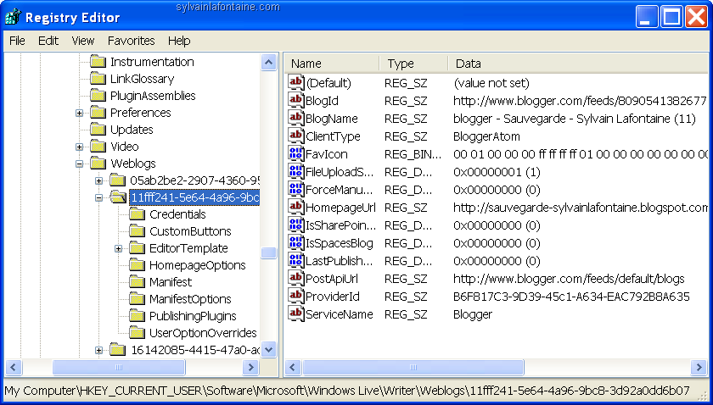Click the EditorTemplate folder icon
The image size is (713, 405).
137,248
